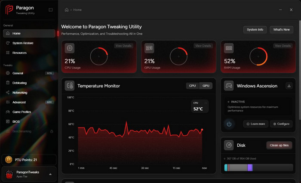This screenshot has height=183, width=301.
Task: Expand the ParagonTweaks account menu
Action: click(50, 174)
